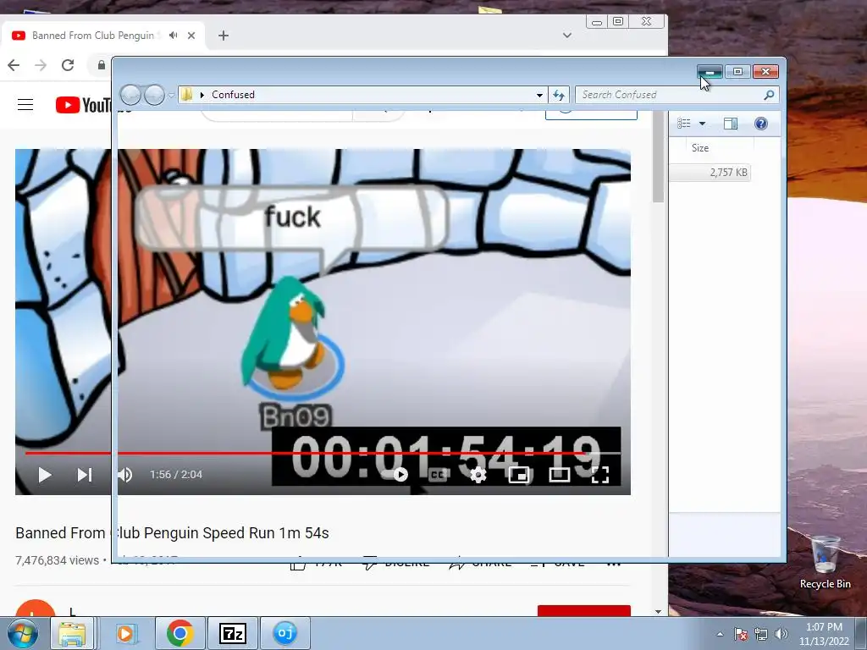
Task: Refresh the Confused folder
Action: (559, 95)
